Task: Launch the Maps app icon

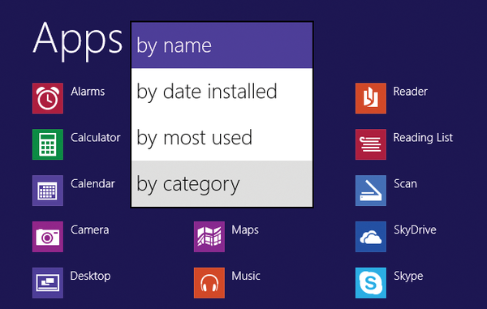Action: (x=209, y=237)
